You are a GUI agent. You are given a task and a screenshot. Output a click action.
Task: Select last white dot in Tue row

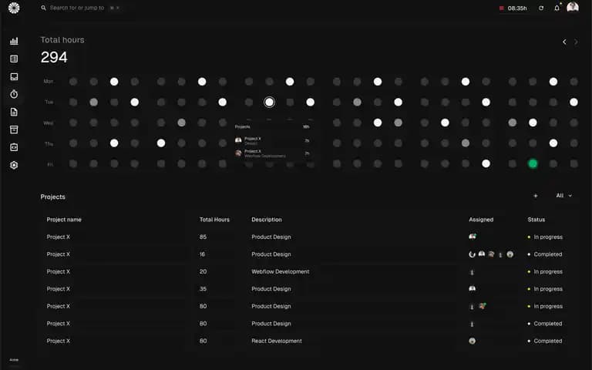(573, 102)
